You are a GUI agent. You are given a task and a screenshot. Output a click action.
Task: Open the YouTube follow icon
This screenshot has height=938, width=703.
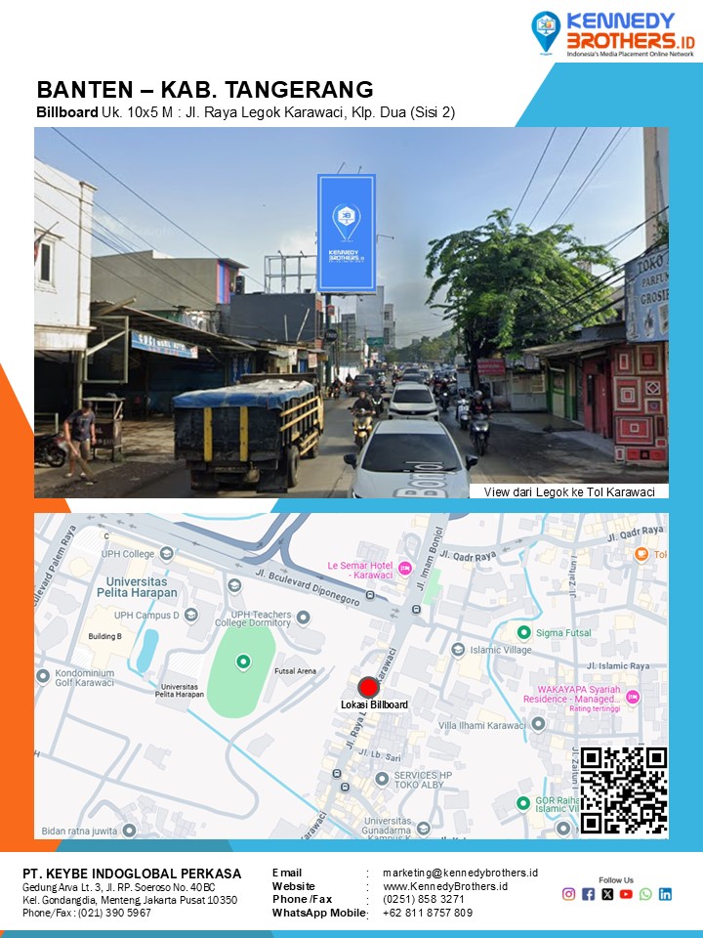626,894
